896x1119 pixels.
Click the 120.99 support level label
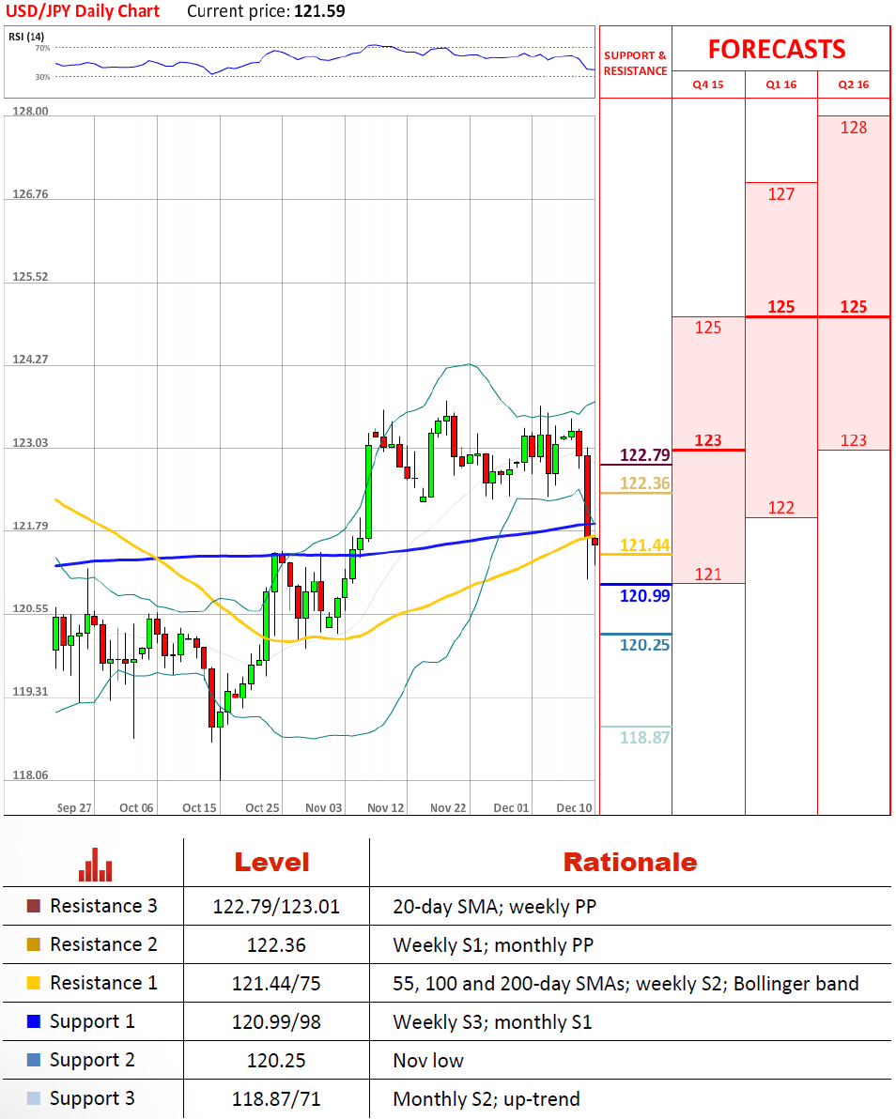(644, 595)
